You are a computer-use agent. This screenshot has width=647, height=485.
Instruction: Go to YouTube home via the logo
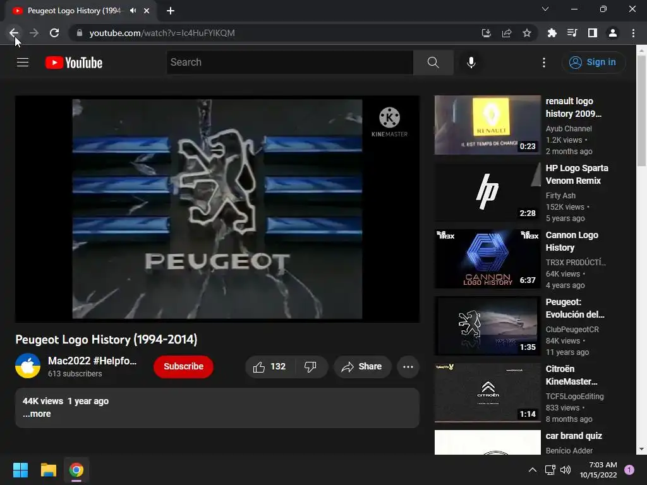pyautogui.click(x=74, y=63)
